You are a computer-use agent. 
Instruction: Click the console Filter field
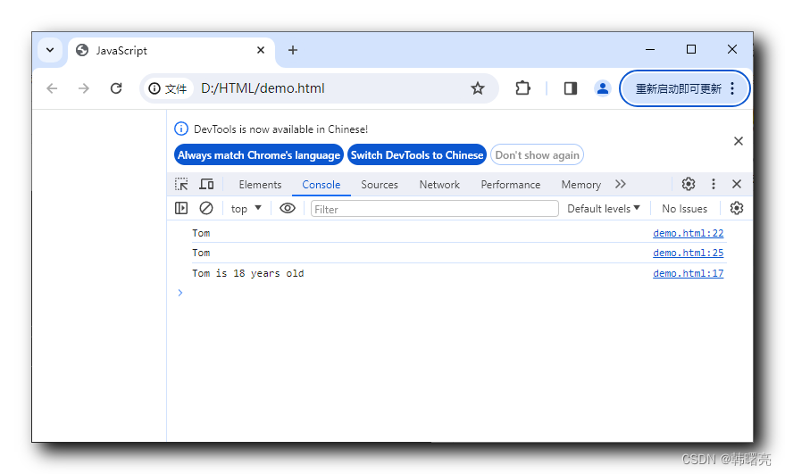click(435, 209)
